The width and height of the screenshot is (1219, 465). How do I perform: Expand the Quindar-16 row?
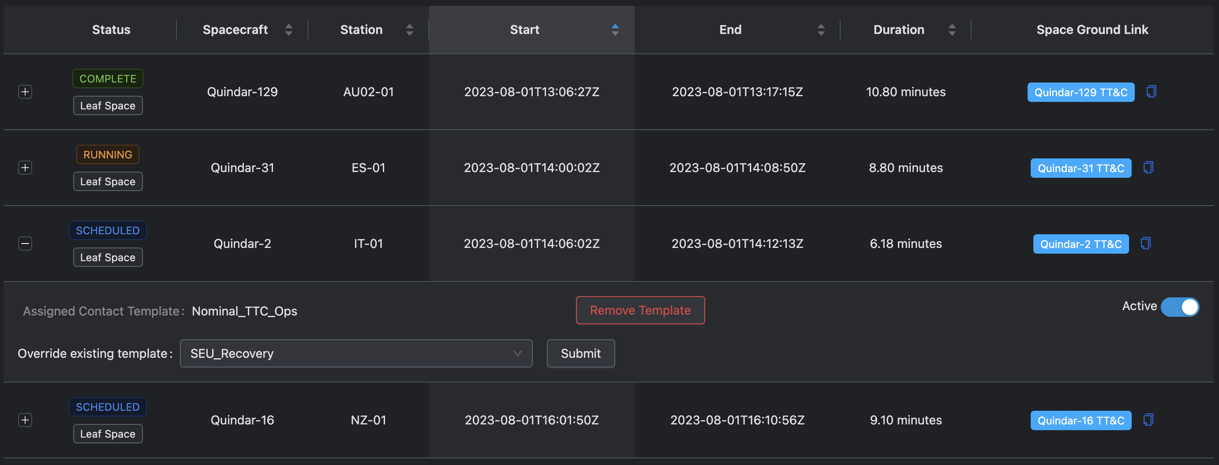pyautogui.click(x=25, y=420)
